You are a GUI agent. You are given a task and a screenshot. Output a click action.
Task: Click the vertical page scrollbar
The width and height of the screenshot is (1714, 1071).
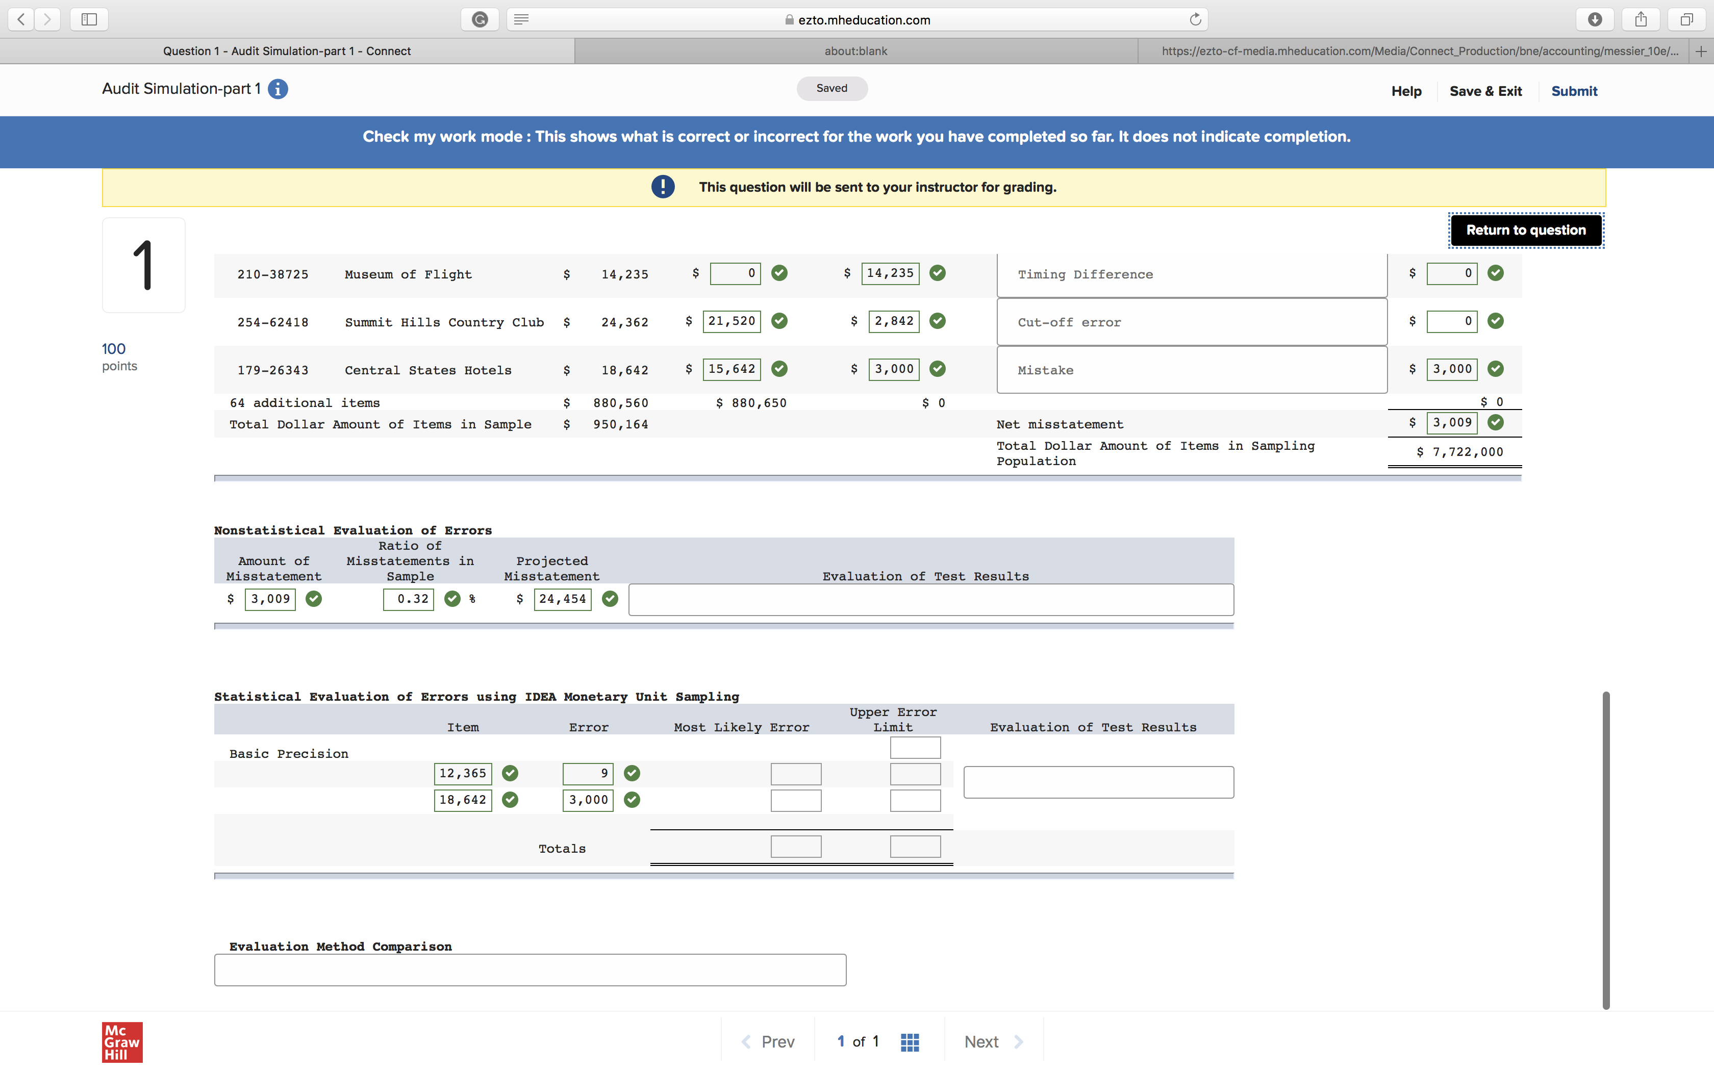tap(1606, 850)
